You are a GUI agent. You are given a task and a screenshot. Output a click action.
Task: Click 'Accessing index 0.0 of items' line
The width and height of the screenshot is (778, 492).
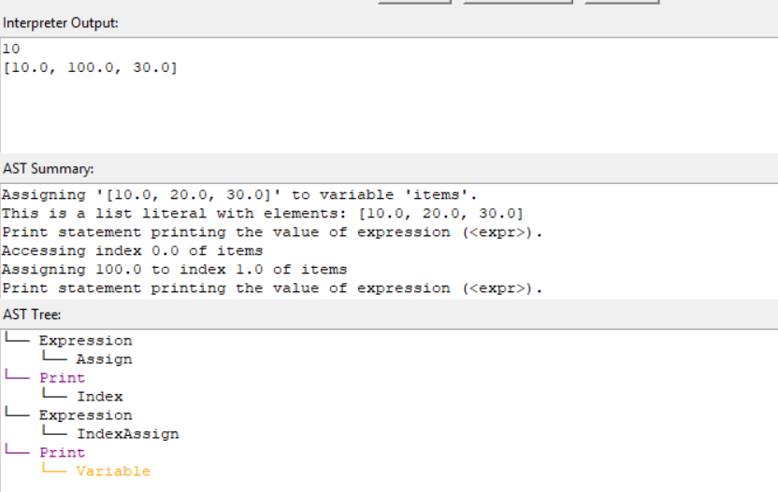(132, 251)
